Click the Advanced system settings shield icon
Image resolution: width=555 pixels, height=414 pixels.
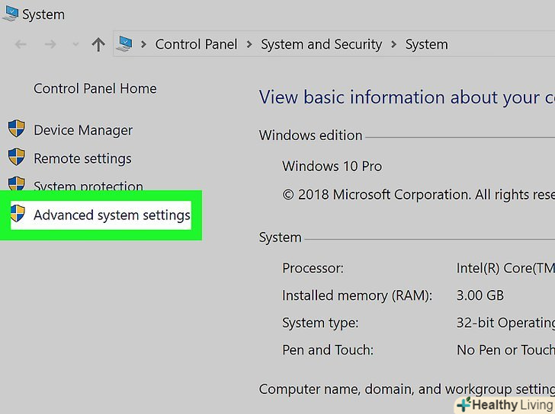point(17,215)
